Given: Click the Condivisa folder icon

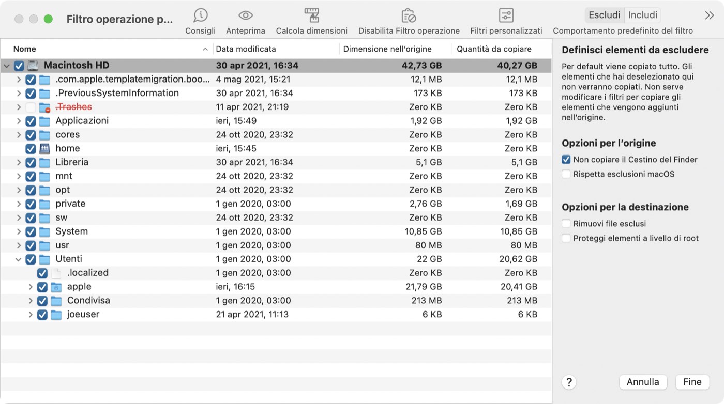Looking at the screenshot, I should pos(56,301).
